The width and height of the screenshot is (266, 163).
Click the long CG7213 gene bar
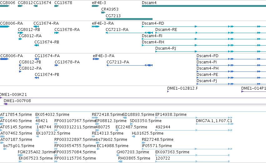[x=129, y=19]
